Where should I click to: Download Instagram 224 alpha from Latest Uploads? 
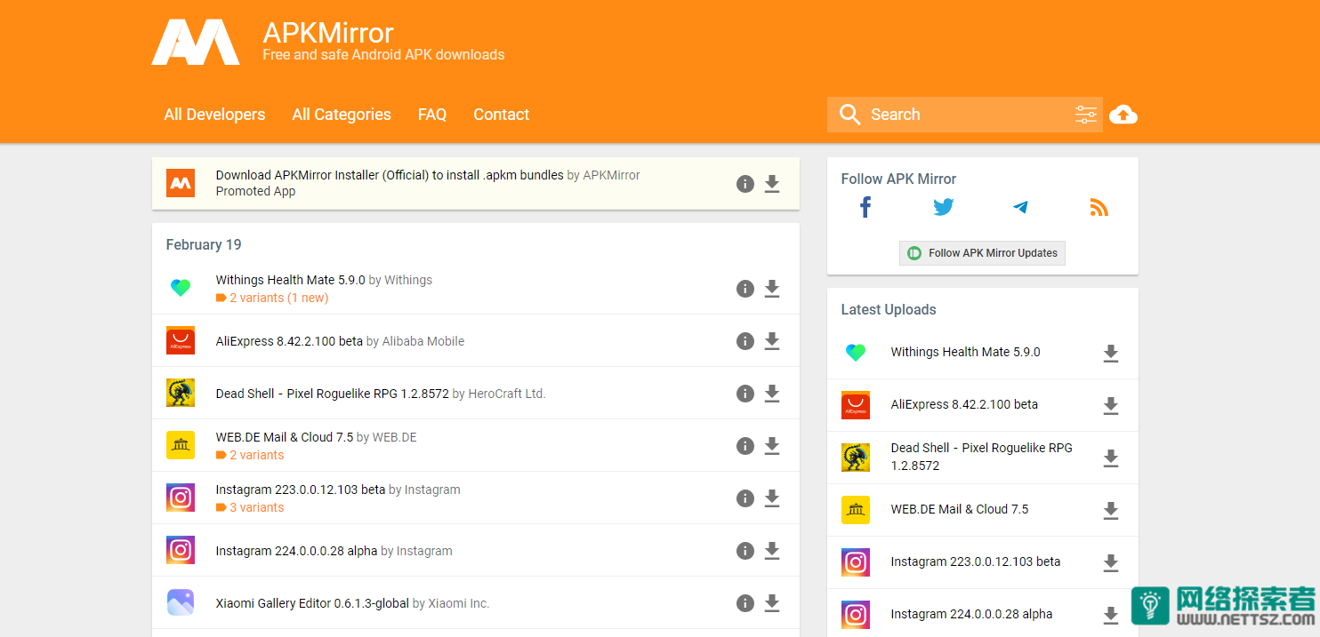coord(1110,615)
